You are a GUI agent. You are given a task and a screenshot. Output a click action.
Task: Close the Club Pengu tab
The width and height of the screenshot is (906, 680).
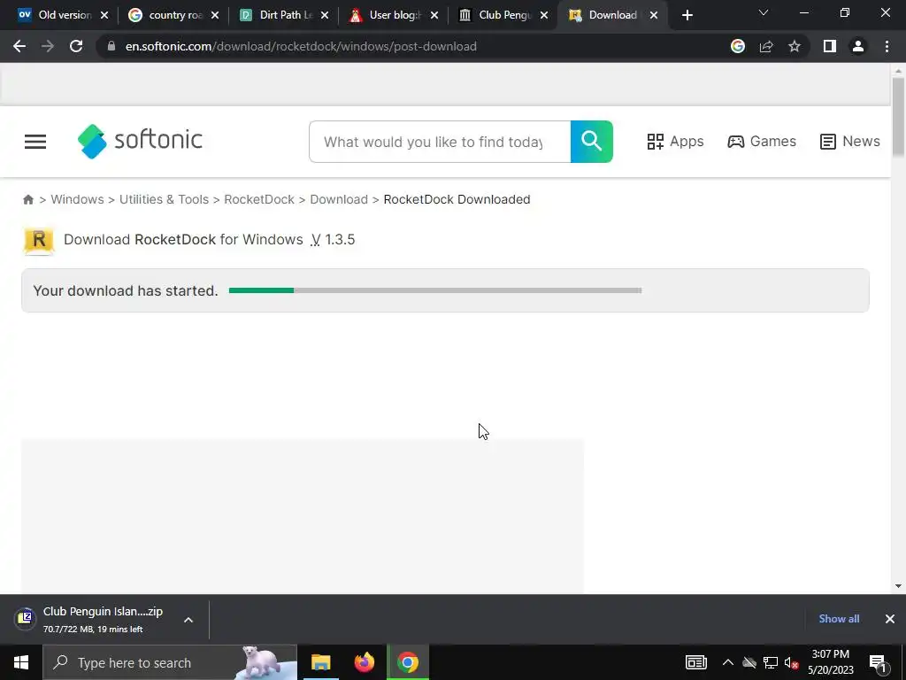coord(544,15)
